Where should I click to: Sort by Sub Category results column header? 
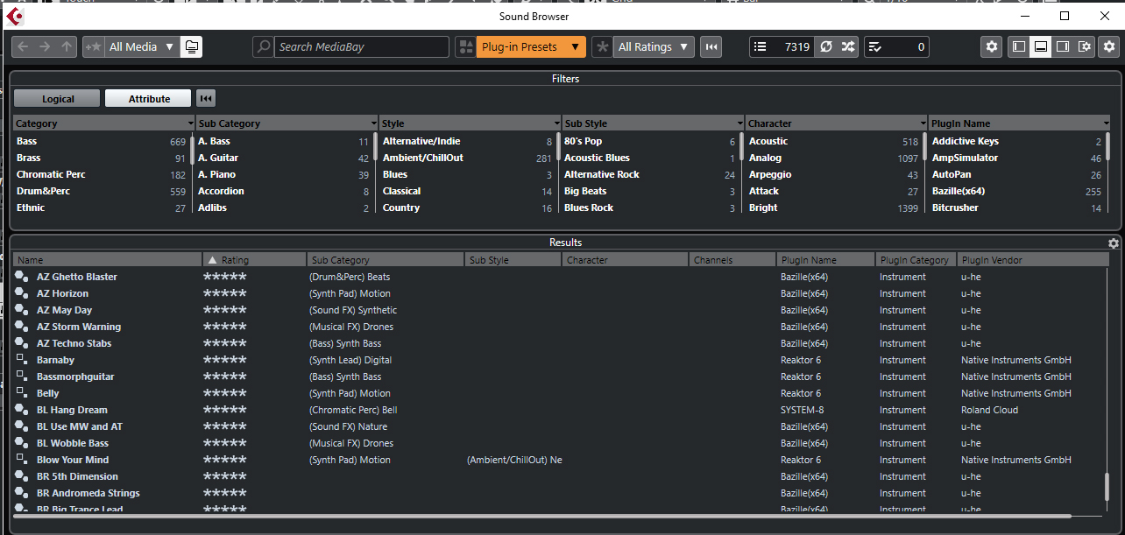[x=386, y=260]
